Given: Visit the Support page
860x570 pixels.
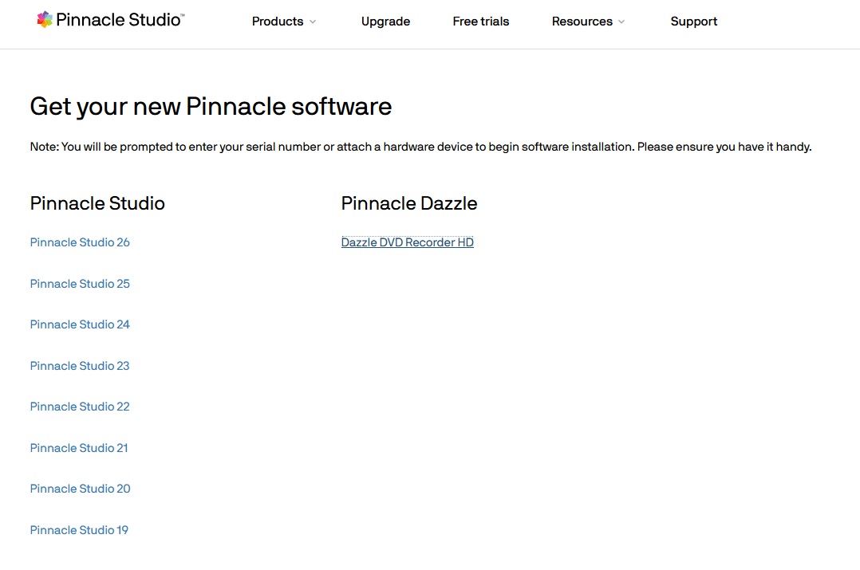Looking at the screenshot, I should tap(694, 22).
